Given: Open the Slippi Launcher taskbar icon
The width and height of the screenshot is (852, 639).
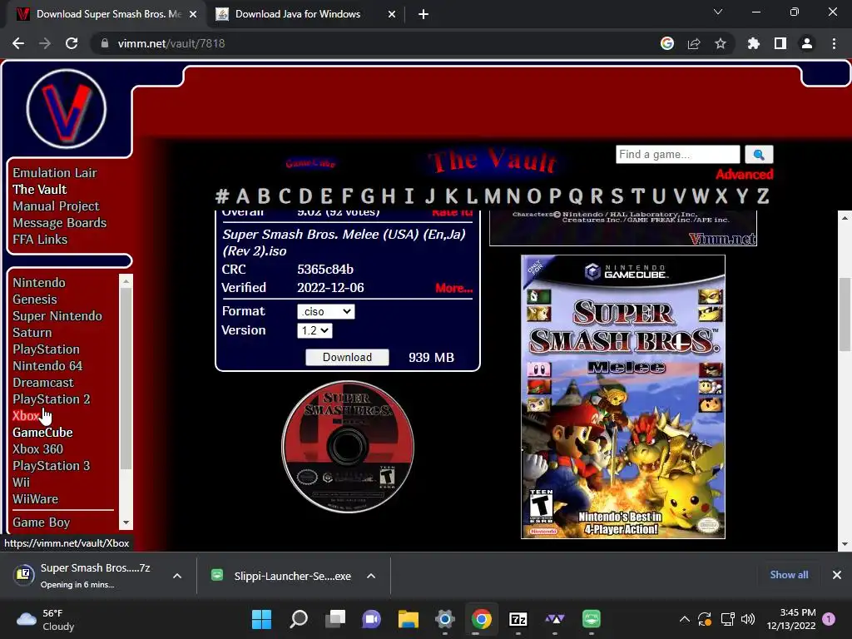Looking at the screenshot, I should click(x=592, y=619).
